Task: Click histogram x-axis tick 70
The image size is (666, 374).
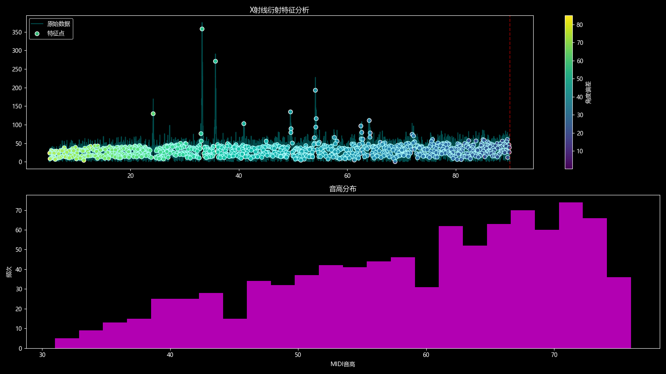Action: (x=554, y=355)
